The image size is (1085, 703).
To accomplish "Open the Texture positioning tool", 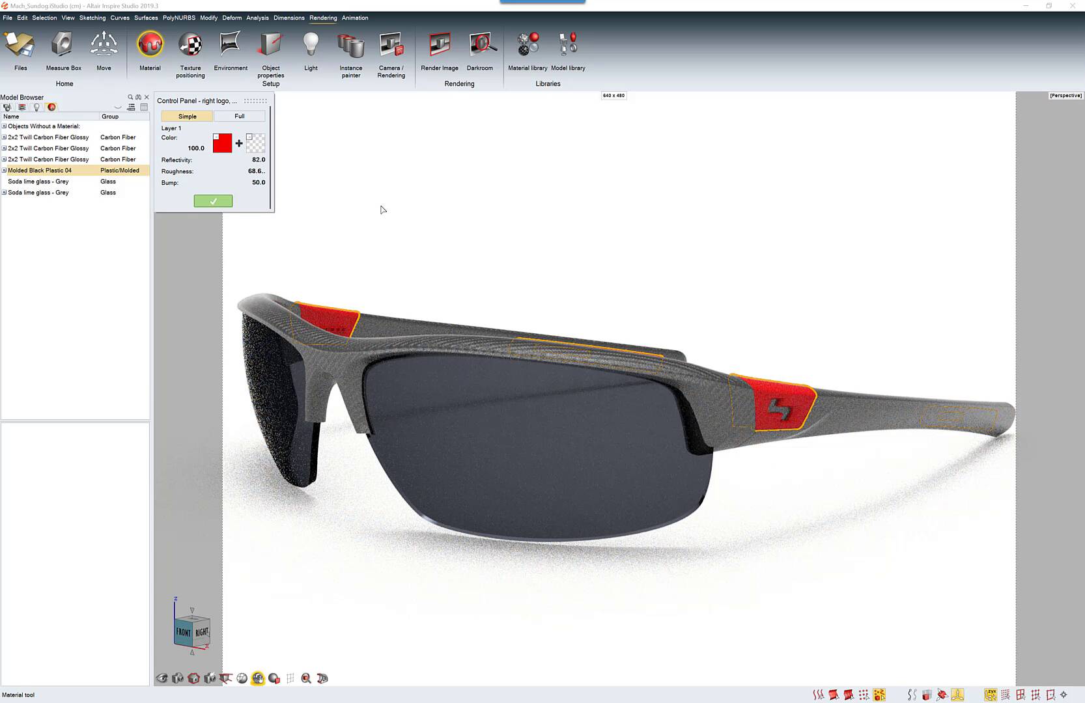I will (190, 46).
